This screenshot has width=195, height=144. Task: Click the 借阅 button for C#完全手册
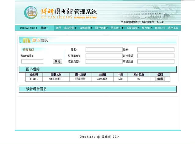point(160,79)
